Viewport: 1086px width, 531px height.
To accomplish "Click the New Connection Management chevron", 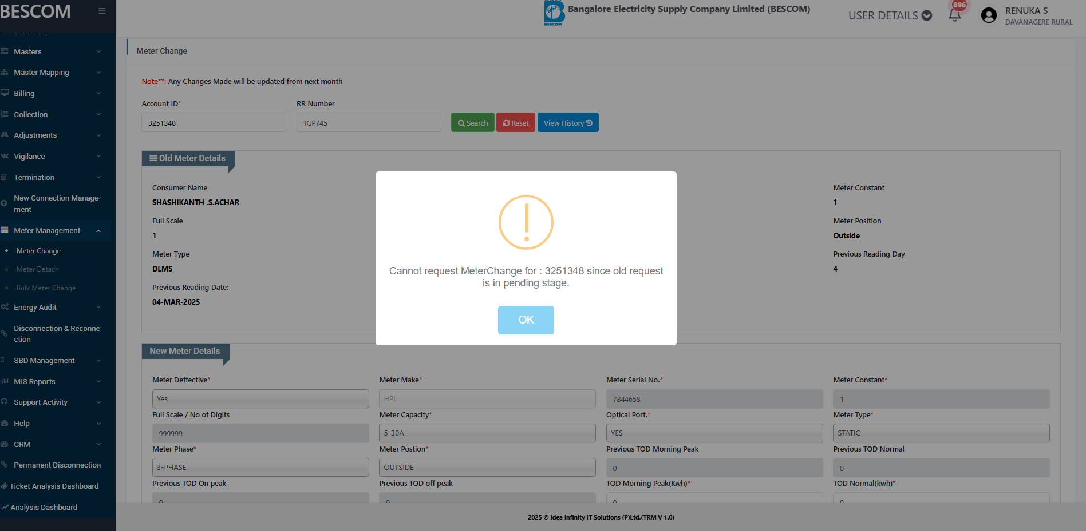I will click(x=100, y=198).
